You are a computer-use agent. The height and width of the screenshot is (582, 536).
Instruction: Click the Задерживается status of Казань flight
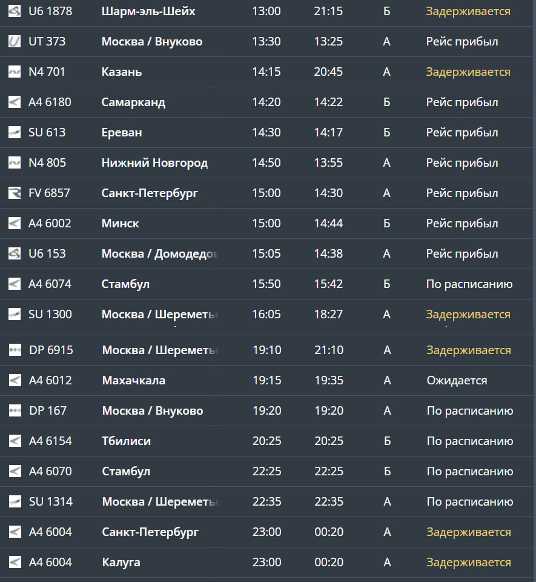click(x=468, y=72)
